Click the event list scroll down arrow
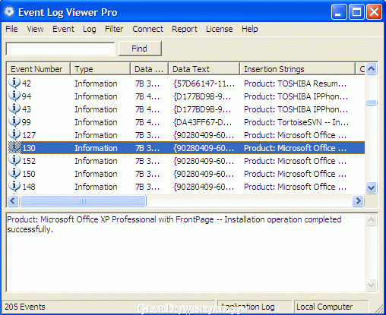Image resolution: width=386 pixels, height=315 pixels. (x=372, y=187)
